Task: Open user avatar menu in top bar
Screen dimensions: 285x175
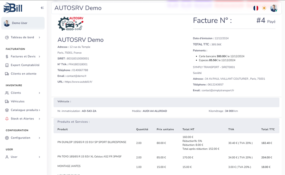Action: click(x=274, y=8)
